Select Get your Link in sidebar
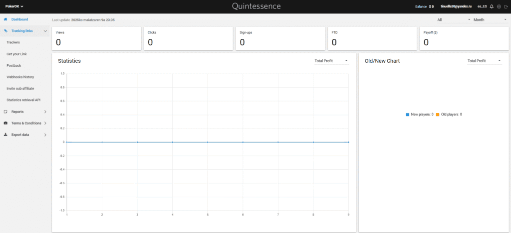The height and width of the screenshot is (233, 511). 16,54
